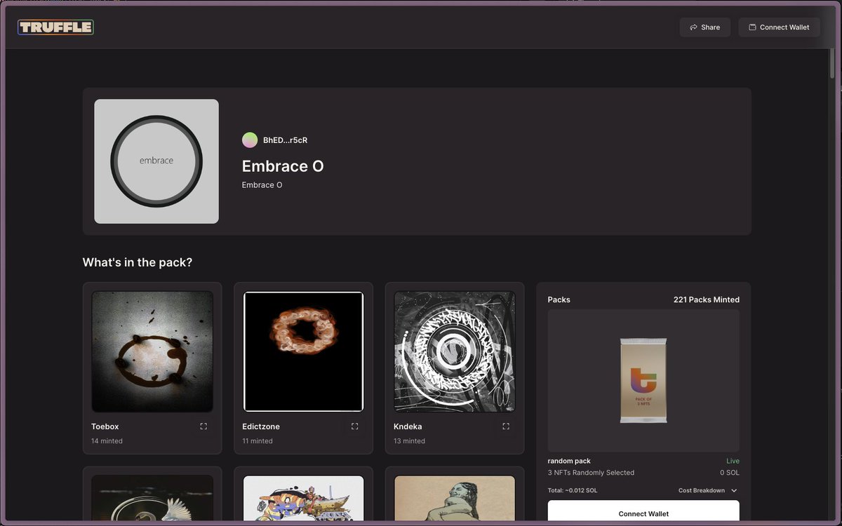
Task: Open the Kndeka artwork image
Action: pos(455,351)
